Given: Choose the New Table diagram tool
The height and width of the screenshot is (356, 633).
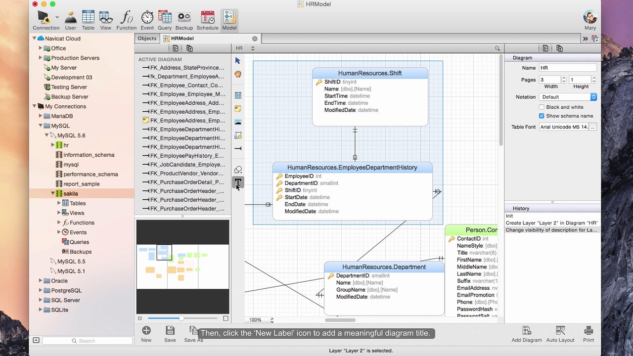Looking at the screenshot, I should 238,95.
